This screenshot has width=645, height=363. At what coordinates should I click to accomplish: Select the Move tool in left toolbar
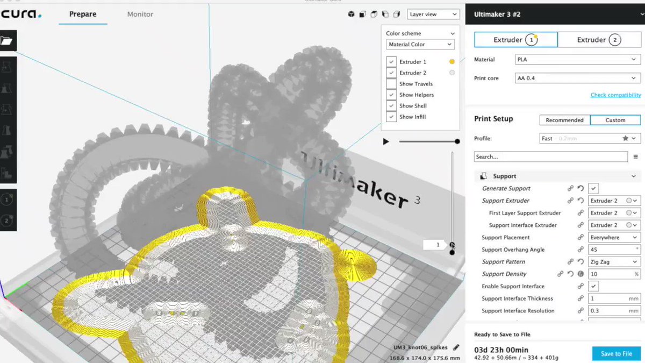pos(7,67)
